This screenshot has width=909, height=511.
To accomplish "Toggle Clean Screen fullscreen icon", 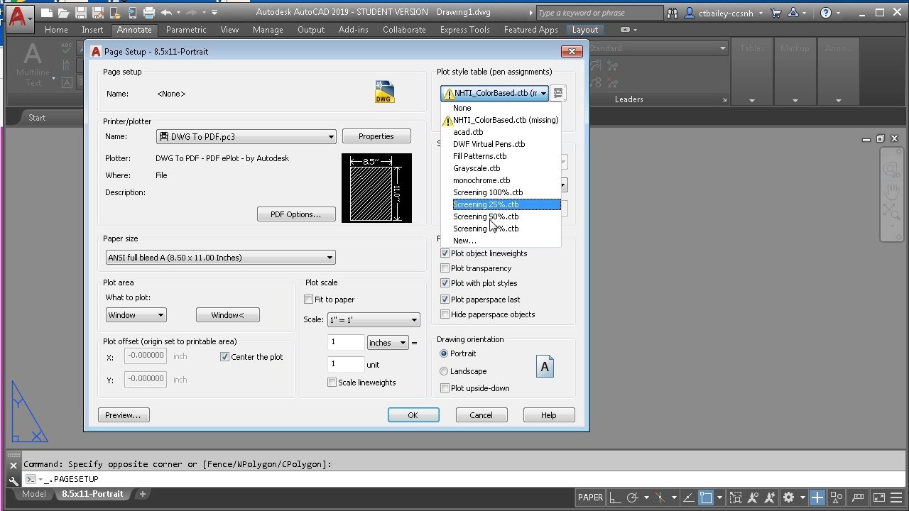I will [x=878, y=498].
